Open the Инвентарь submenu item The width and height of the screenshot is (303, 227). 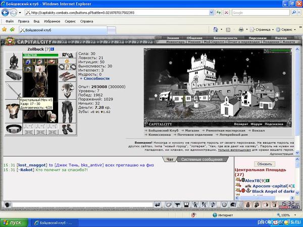click(175, 42)
